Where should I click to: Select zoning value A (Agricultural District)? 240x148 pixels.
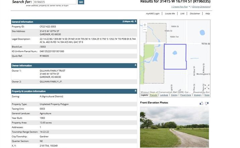(51, 96)
